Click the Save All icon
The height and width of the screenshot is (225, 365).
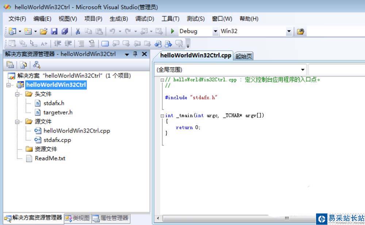tap(65, 31)
